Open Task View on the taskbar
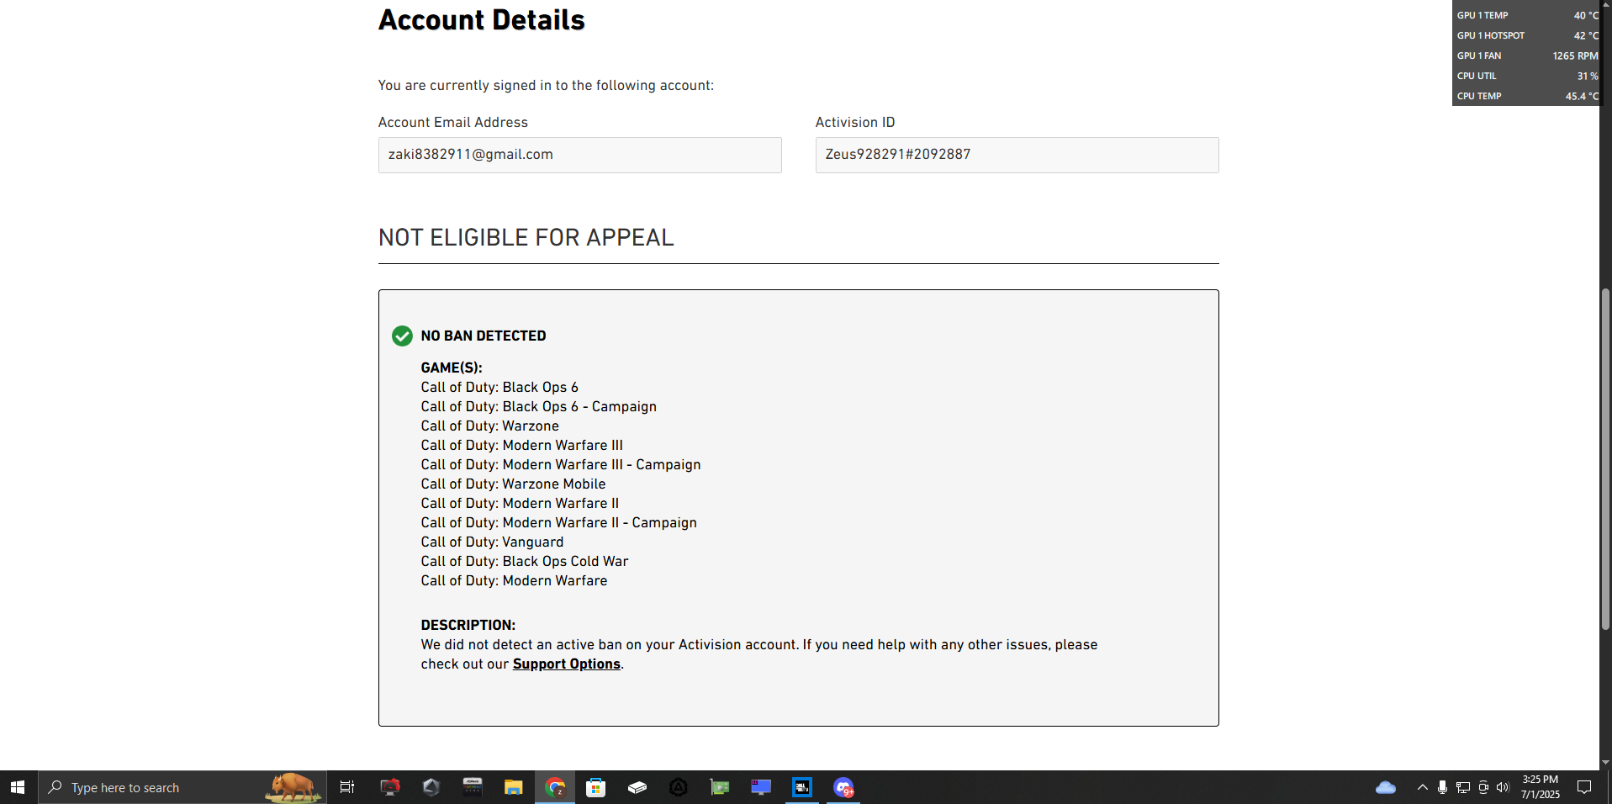 (346, 787)
